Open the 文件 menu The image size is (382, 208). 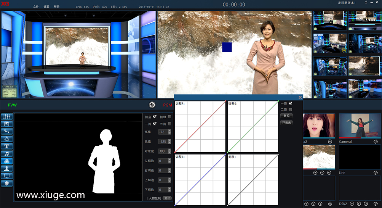pyautogui.click(x=36, y=7)
